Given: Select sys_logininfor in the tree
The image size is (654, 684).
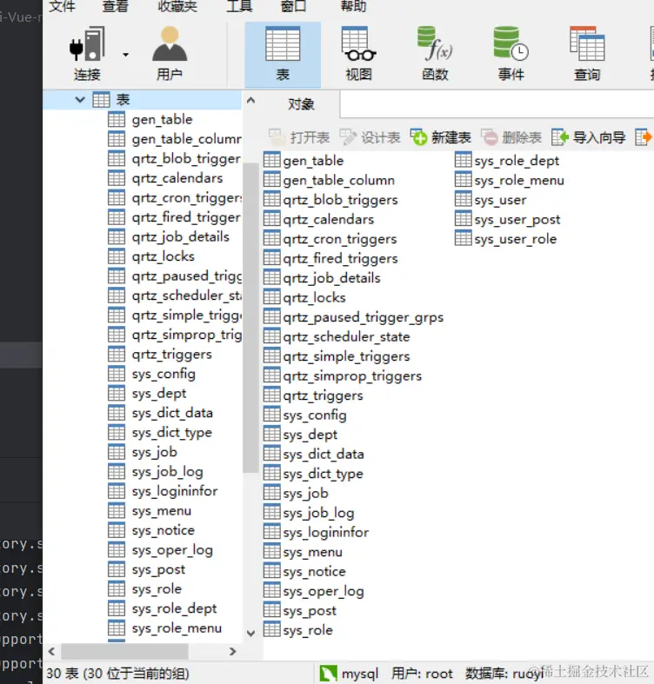Looking at the screenshot, I should [175, 491].
